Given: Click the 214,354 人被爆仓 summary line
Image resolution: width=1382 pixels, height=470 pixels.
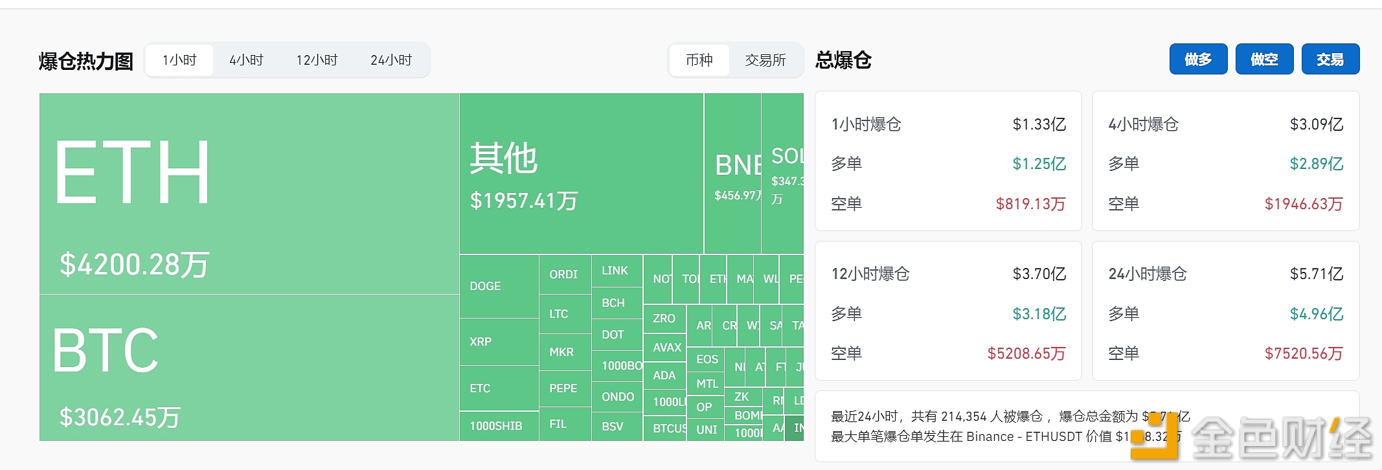Looking at the screenshot, I should (x=1011, y=416).
